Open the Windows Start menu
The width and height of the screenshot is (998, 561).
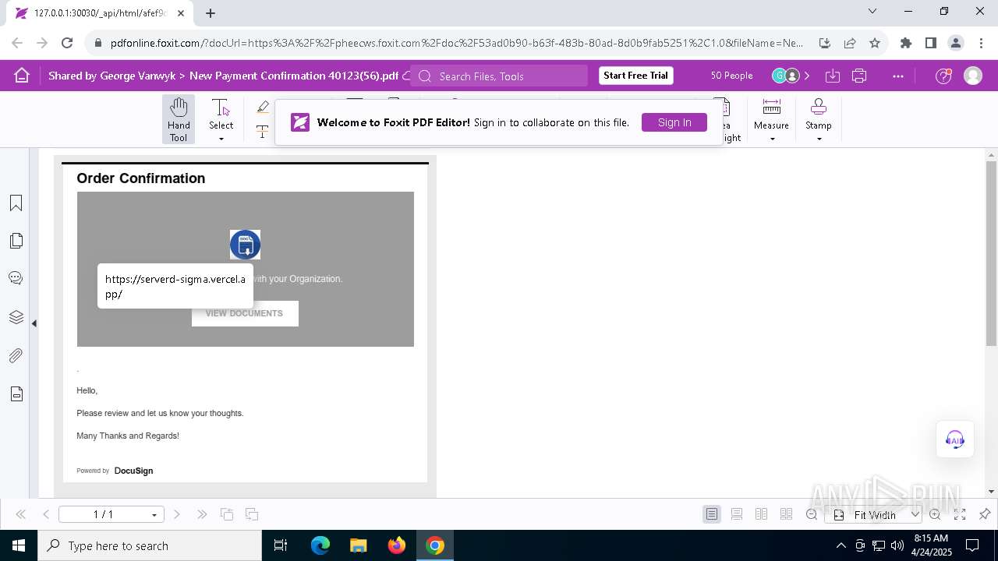(x=19, y=545)
